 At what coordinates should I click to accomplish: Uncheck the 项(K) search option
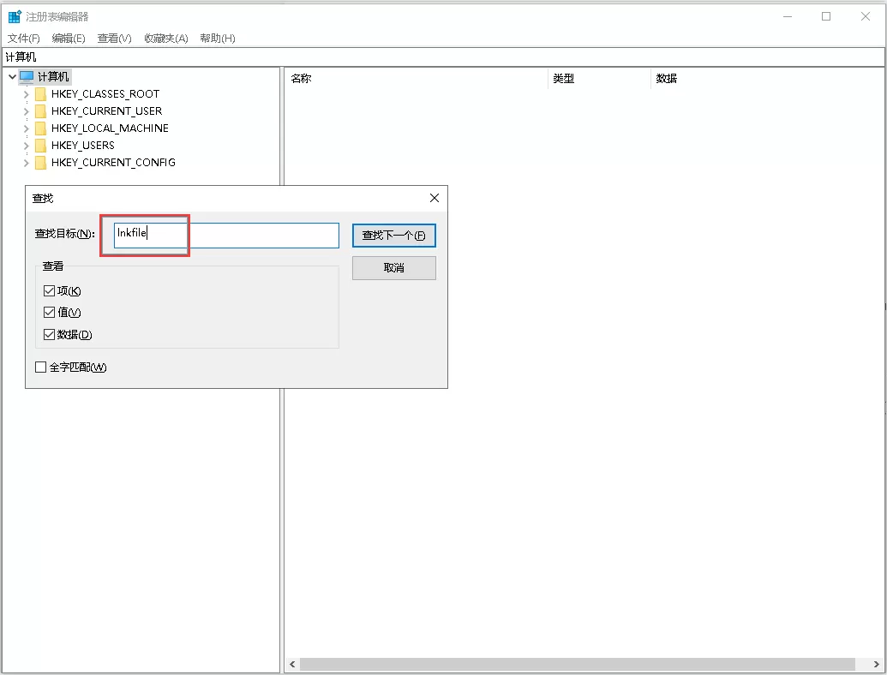click(50, 290)
